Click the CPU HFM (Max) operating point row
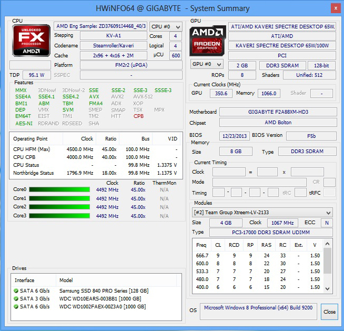Image resolution: width=344 pixels, height=331 pixels. point(96,149)
